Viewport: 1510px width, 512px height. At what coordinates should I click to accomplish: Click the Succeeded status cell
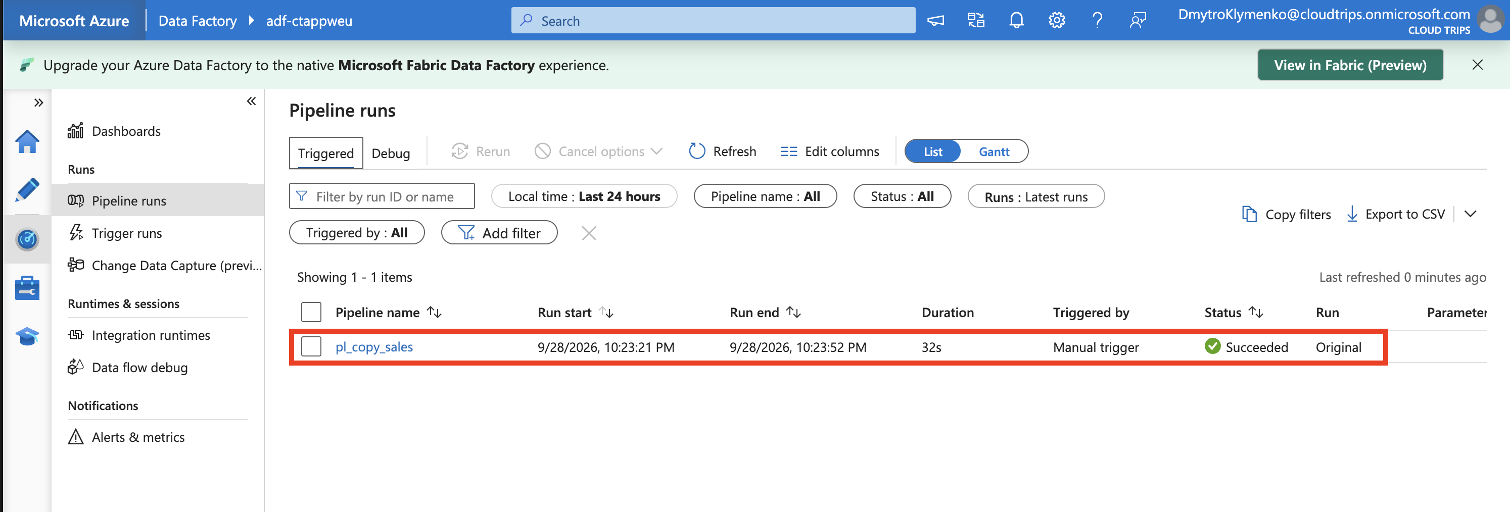click(x=1246, y=347)
